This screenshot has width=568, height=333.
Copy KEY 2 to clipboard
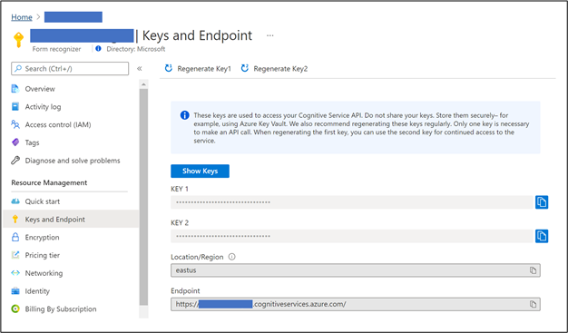[542, 236]
